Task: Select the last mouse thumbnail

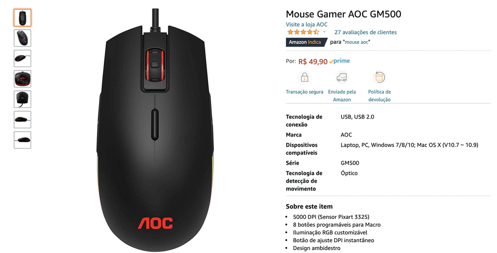Action: 22,140
